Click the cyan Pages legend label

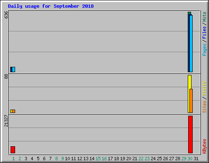204,50
